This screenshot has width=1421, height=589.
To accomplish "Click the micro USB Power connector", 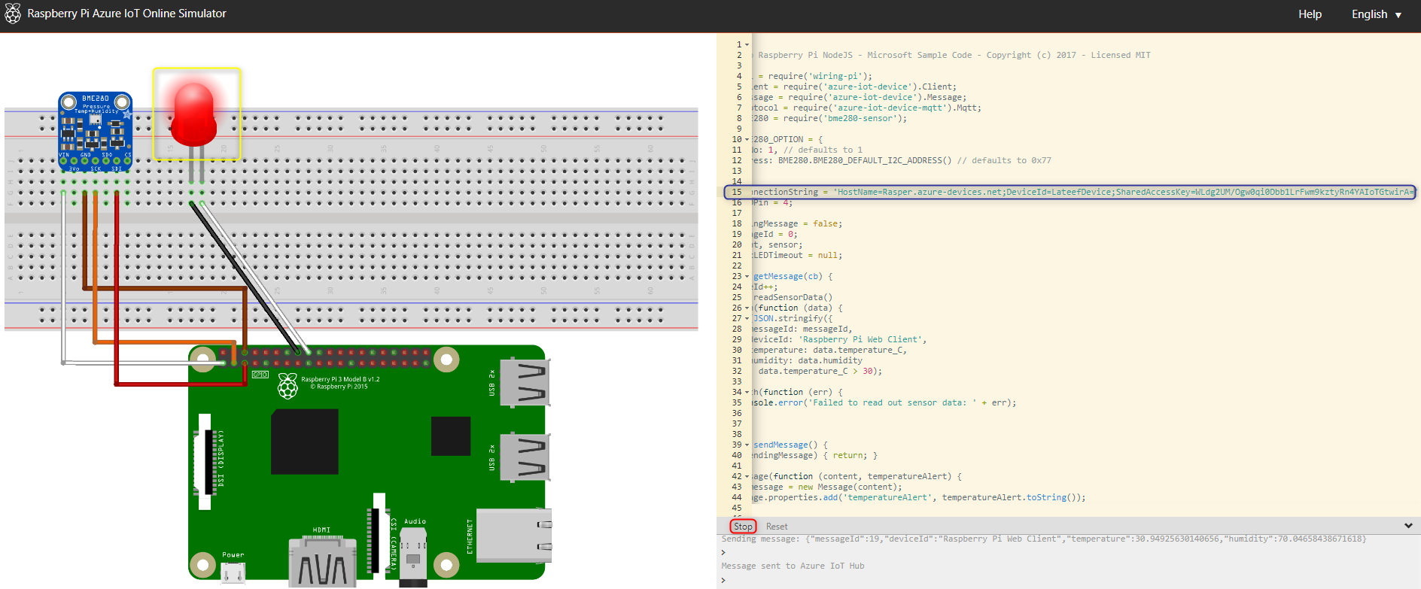I will (233, 572).
